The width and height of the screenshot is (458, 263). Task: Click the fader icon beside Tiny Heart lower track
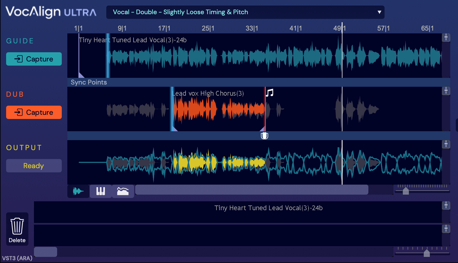pos(446,205)
